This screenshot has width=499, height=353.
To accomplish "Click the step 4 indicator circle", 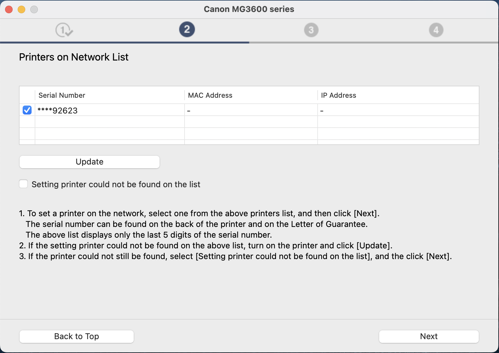I will point(436,30).
